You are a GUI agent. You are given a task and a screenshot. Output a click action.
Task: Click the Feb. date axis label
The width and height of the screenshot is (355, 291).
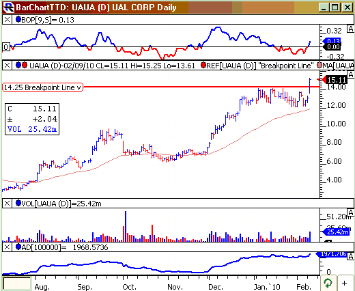coord(304,287)
